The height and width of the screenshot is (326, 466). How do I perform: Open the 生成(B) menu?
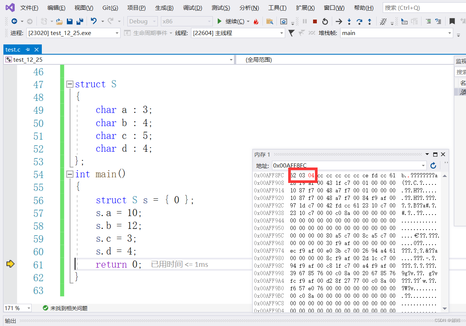[164, 8]
